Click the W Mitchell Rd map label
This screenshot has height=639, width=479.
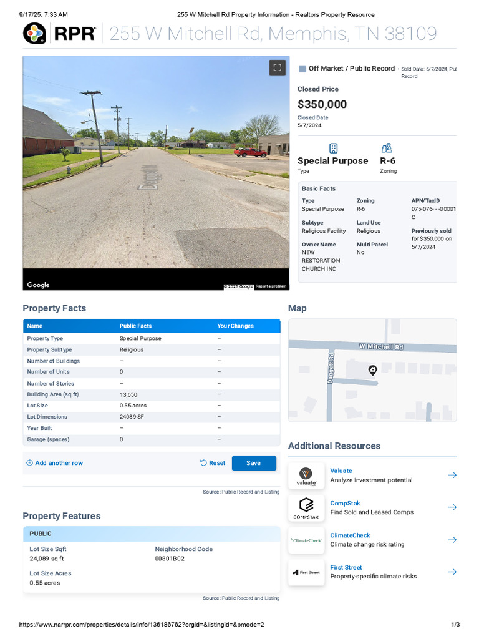[x=381, y=347]
